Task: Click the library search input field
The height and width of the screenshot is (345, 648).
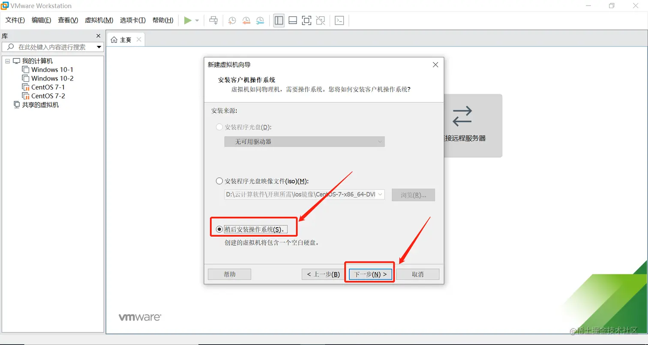Action: pyautogui.click(x=53, y=47)
